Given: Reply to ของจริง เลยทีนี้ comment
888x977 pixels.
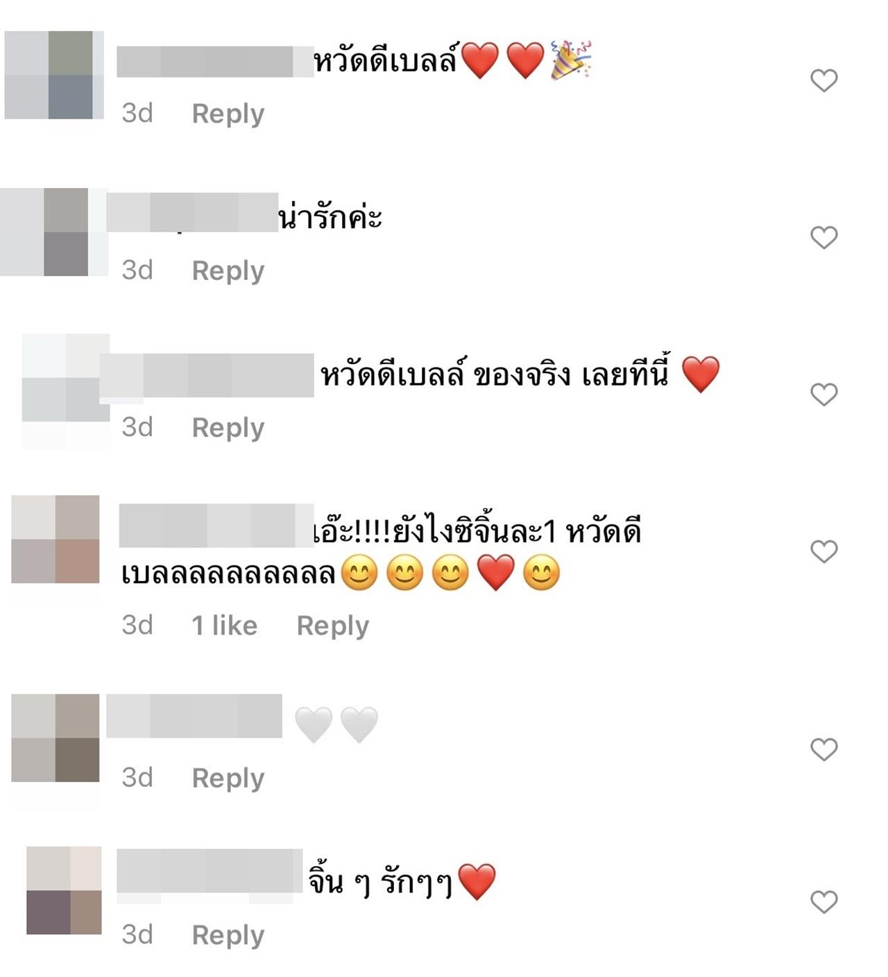Looking at the screenshot, I should point(228,428).
